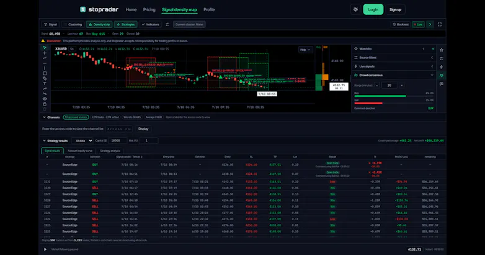Image resolution: width=485 pixels, height=255 pixels.
Task: Click the disclaimer warning triangle icon
Action: coord(43,41)
